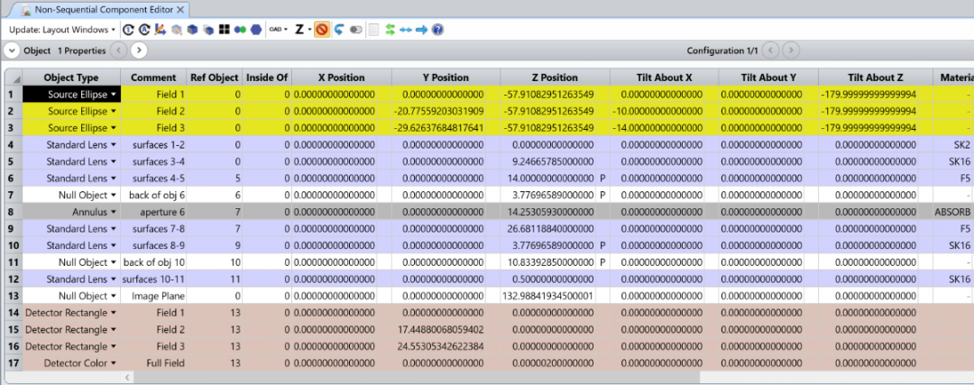Open Object Type dropdown for row 4 Standard Lens

pos(114,144)
